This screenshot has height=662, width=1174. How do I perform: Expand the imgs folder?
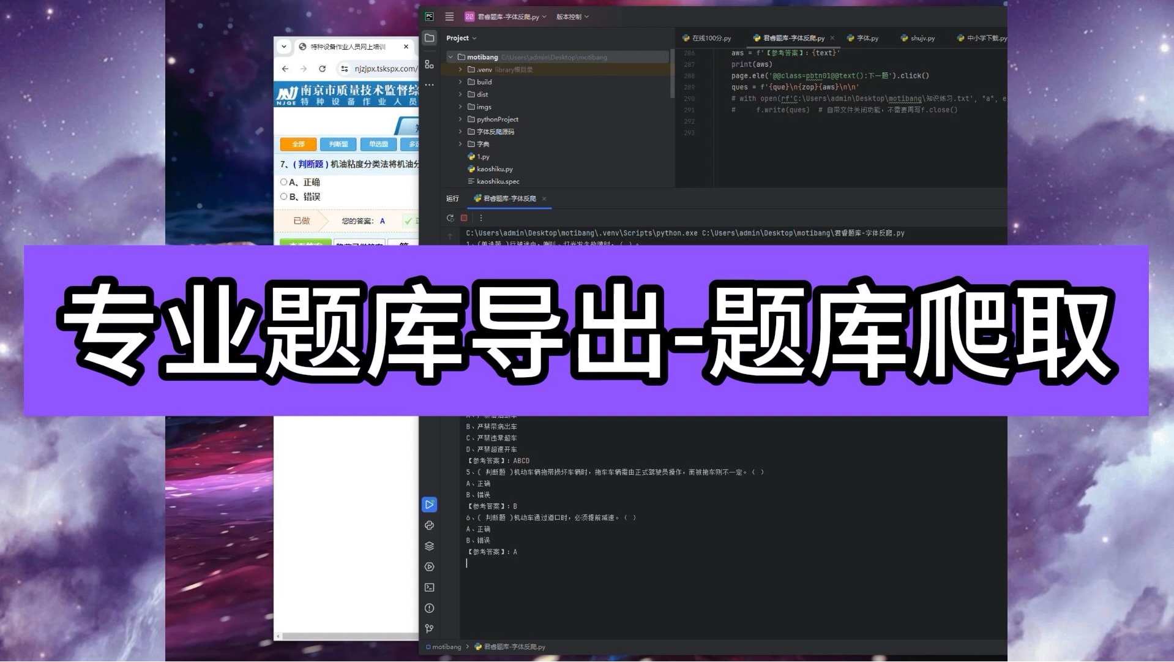[x=461, y=107]
